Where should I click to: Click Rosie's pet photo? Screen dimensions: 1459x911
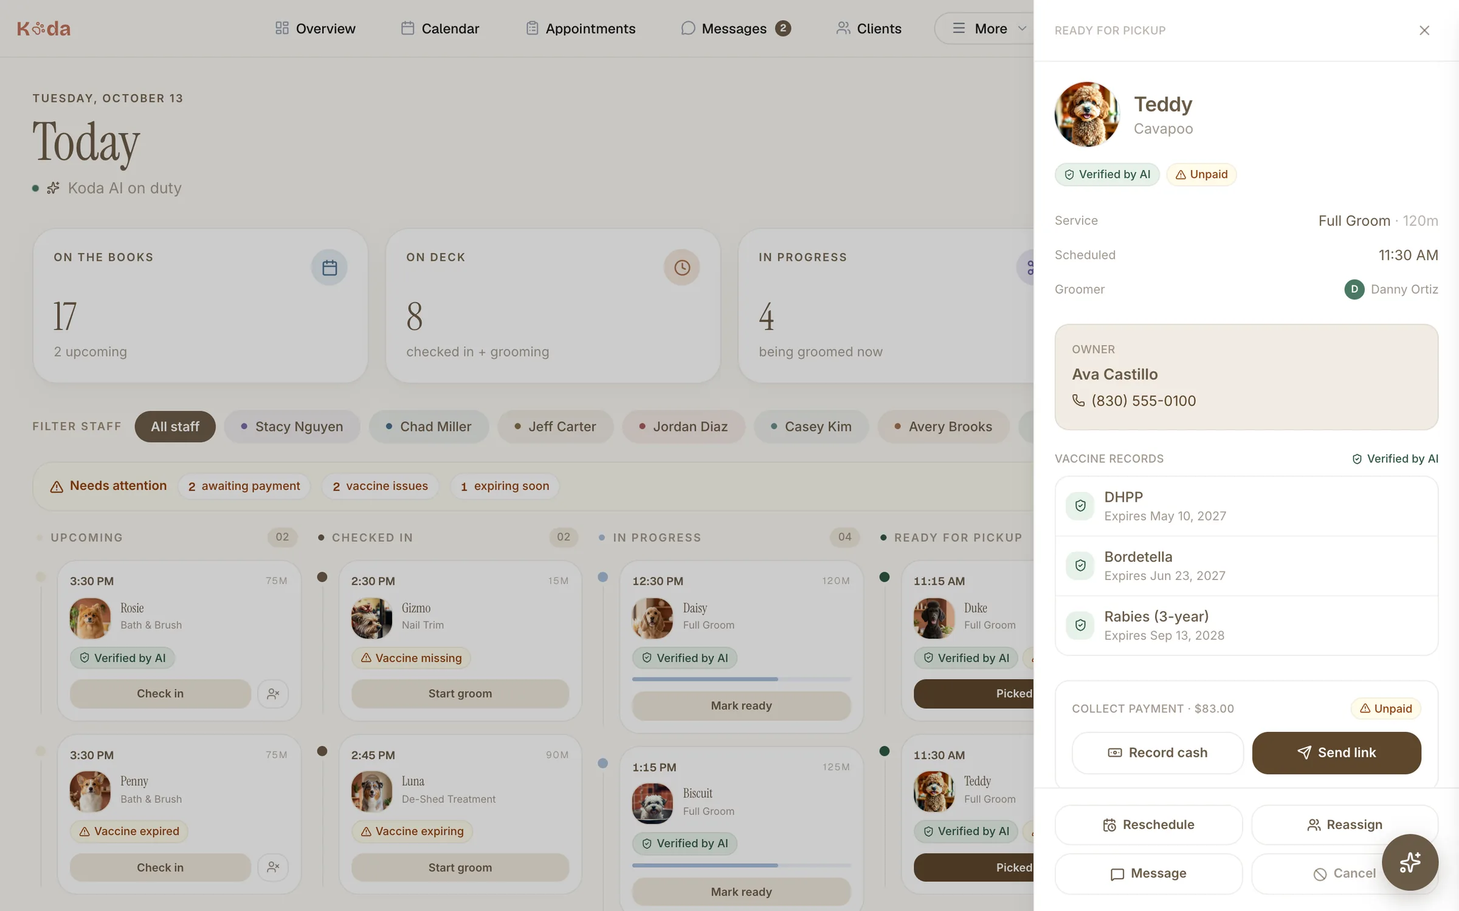90,618
